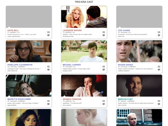Click Seamus Finnigan's speech bubble icon
This screenshot has height=126, width=168.
104,104
